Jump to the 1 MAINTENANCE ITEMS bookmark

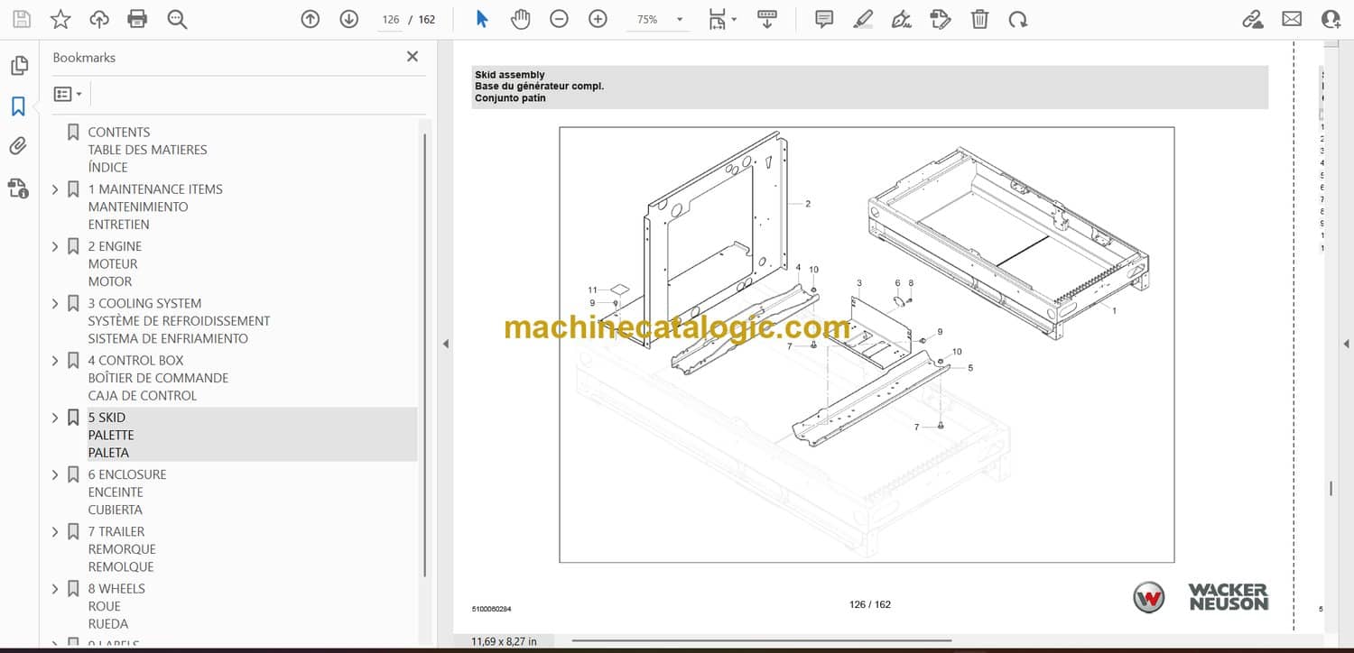click(x=155, y=207)
